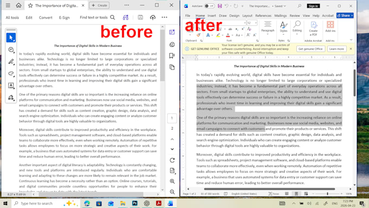Clear all formatting in Word ribbon
Screen dimensions: 369x208
coord(249,29)
